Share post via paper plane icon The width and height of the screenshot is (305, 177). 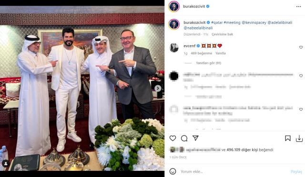(195, 138)
